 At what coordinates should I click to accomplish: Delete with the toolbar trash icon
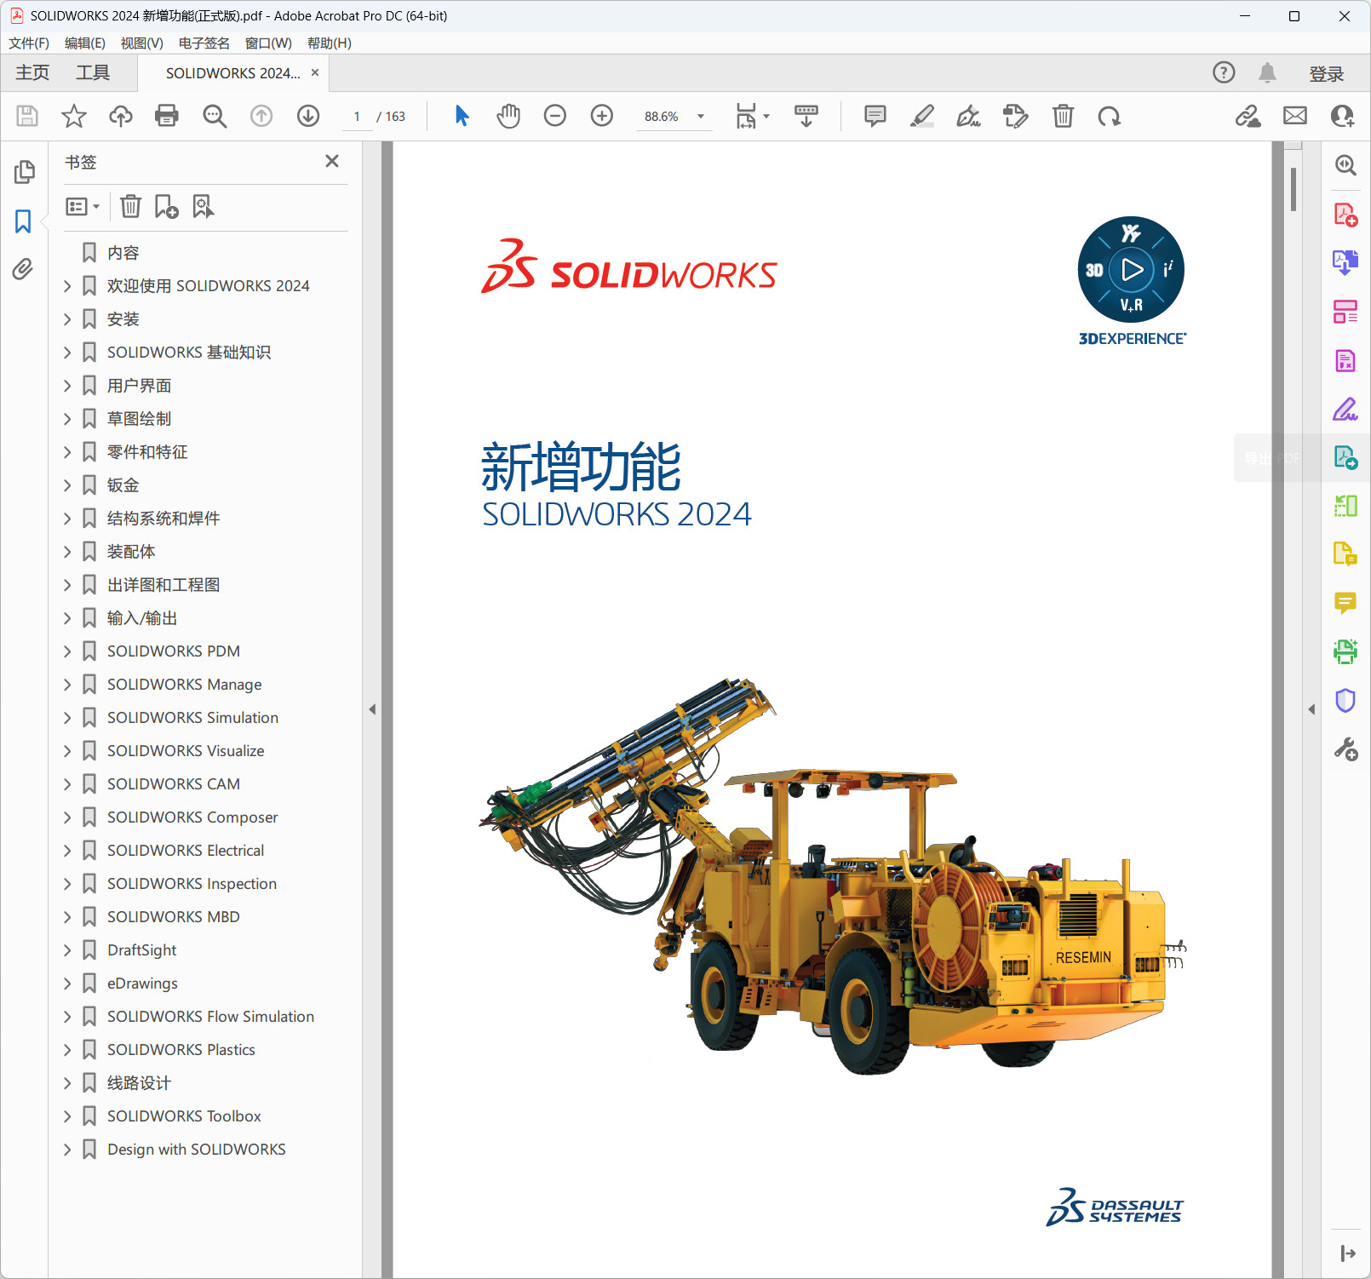(x=1063, y=116)
